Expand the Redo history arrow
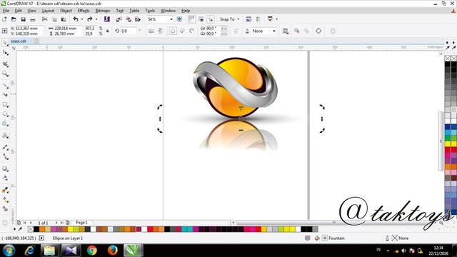Image resolution: width=457 pixels, height=257 pixels. coord(96,19)
